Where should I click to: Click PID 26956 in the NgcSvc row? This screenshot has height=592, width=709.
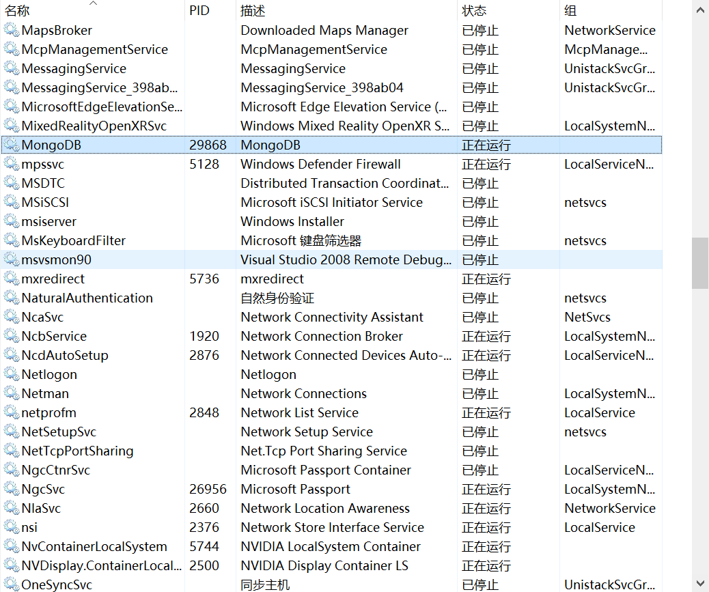208,489
